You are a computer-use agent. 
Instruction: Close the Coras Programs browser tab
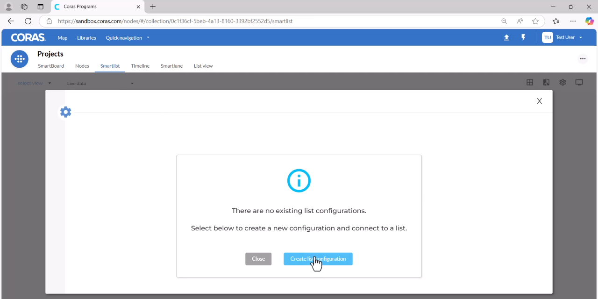(x=138, y=7)
